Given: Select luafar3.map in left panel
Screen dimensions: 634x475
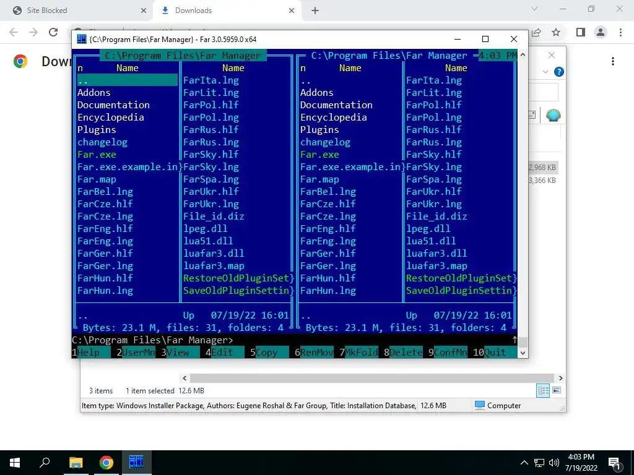Looking at the screenshot, I should (x=214, y=266).
